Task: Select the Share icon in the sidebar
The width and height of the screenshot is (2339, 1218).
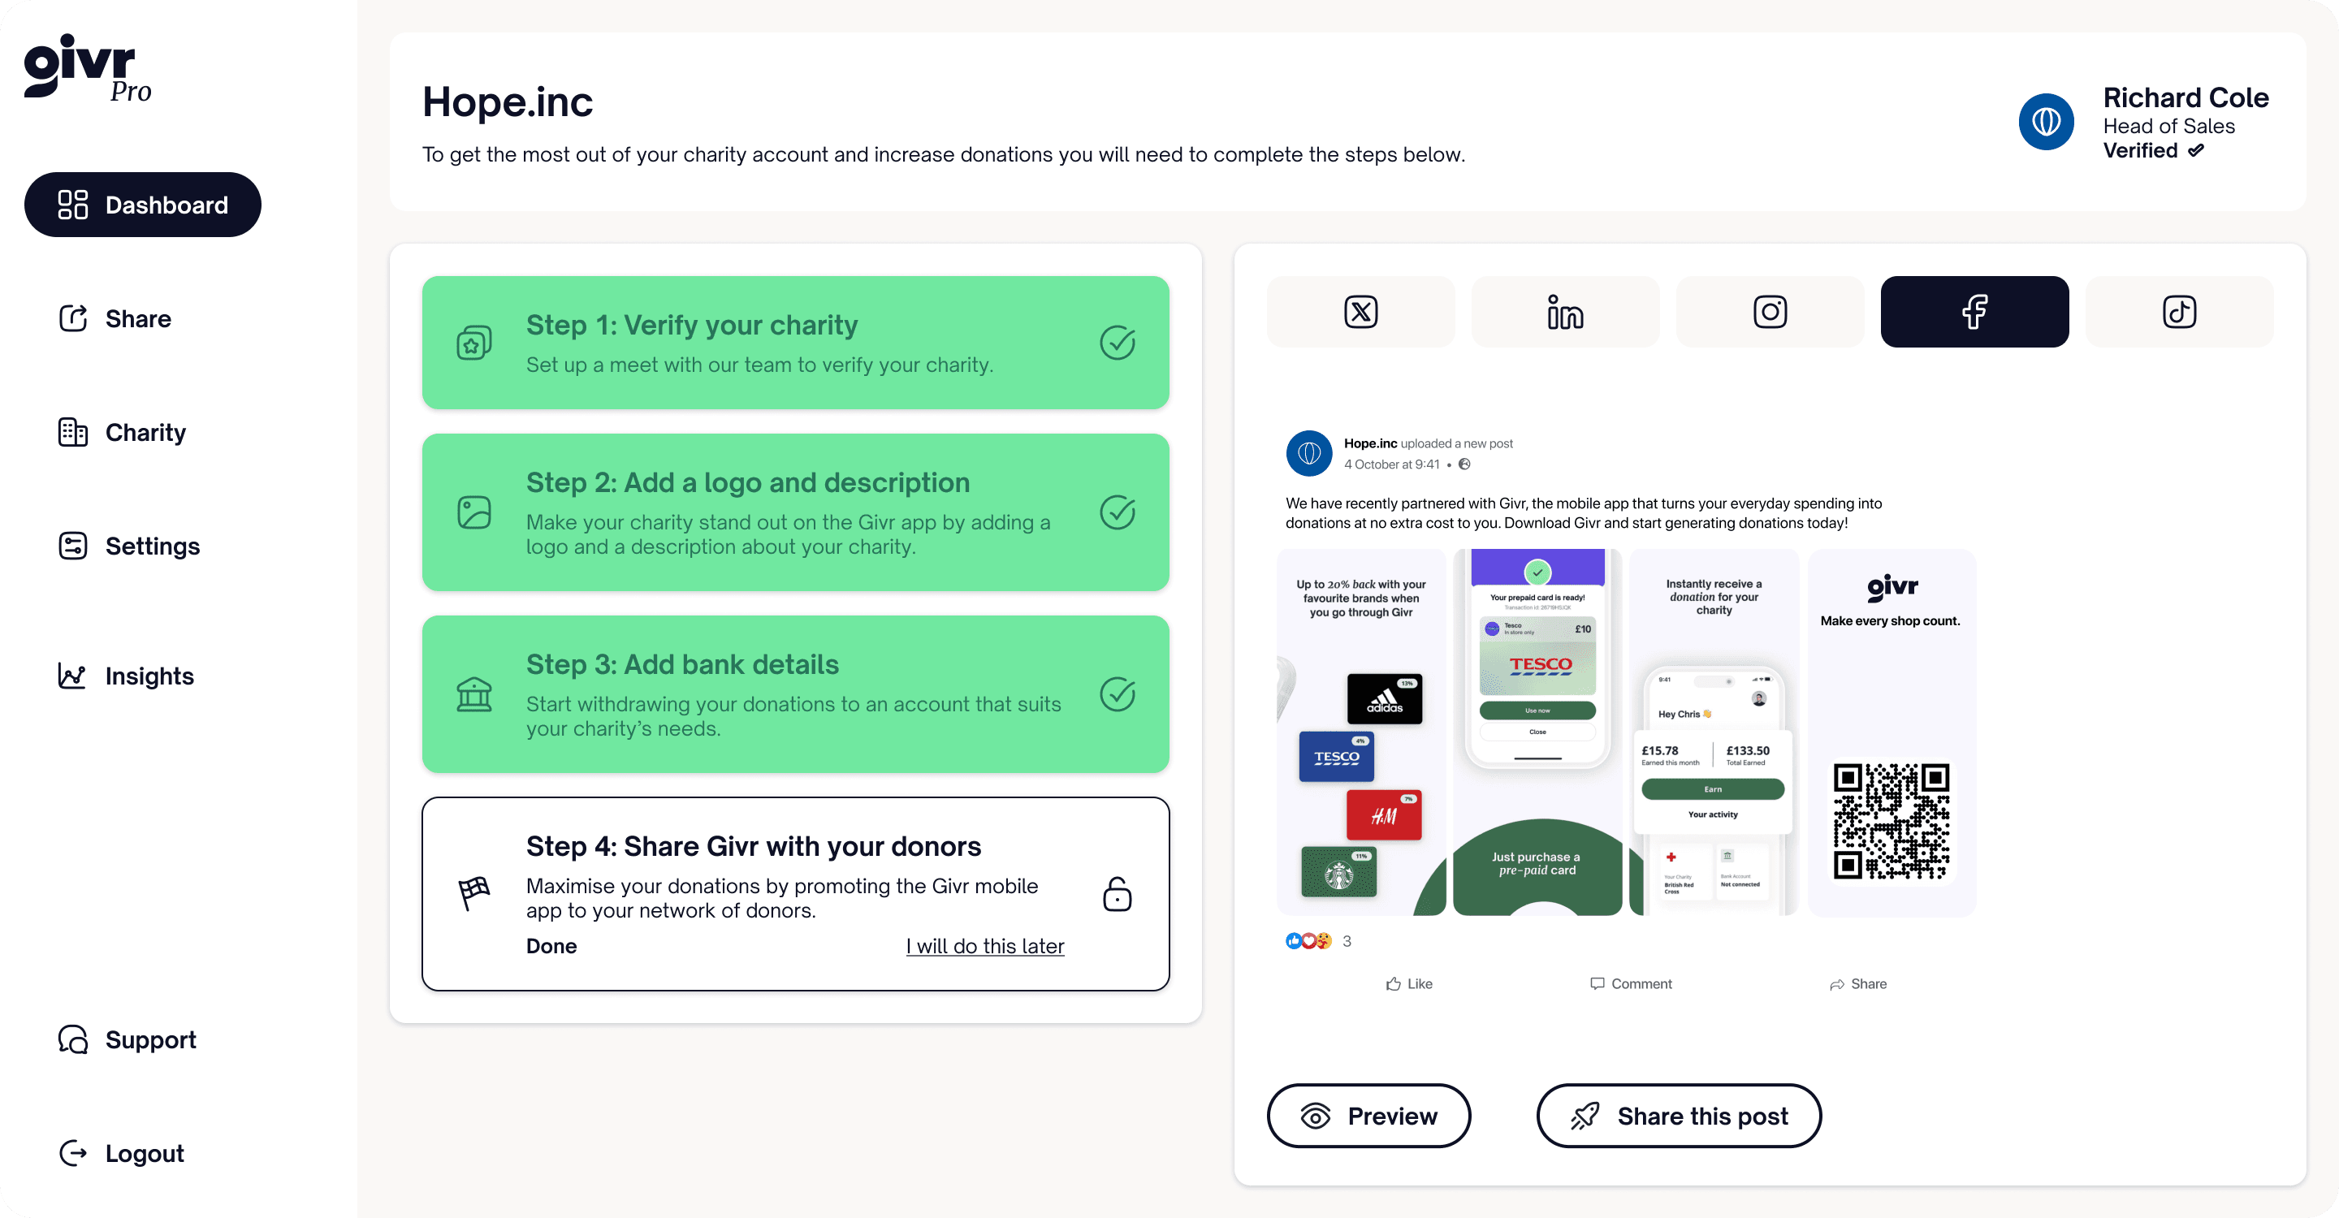Action: point(72,318)
